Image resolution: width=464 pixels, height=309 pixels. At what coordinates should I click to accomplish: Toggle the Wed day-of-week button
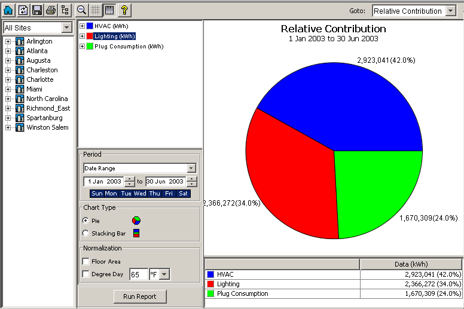point(140,194)
